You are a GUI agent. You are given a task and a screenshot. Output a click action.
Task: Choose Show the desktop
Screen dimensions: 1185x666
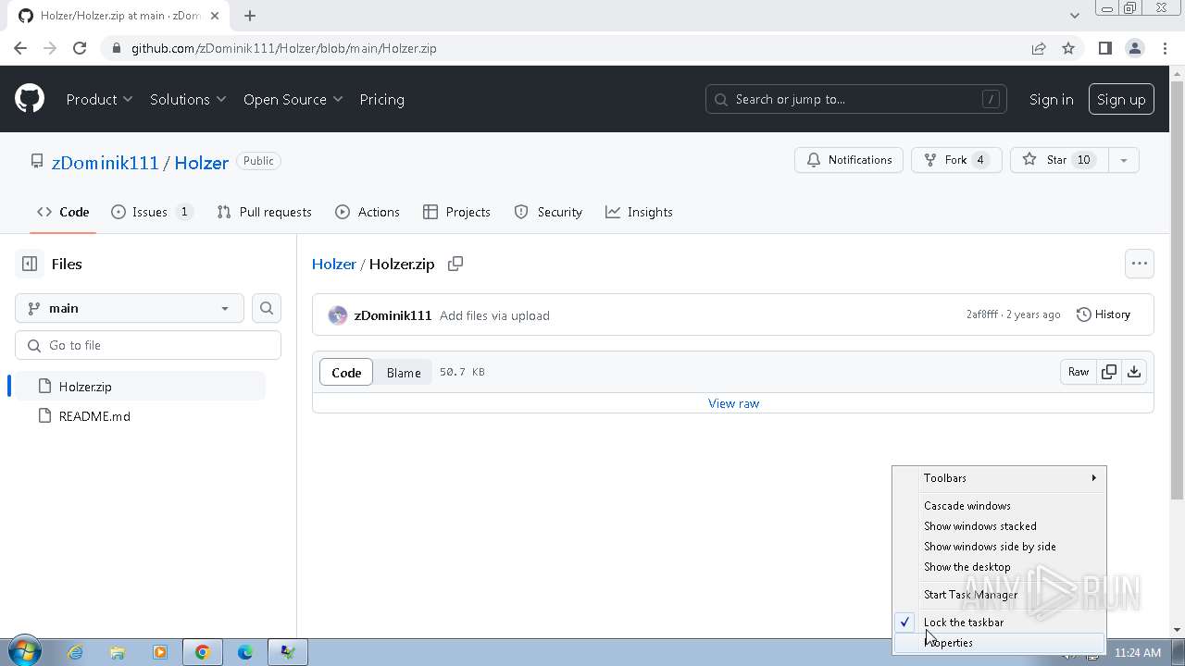1000,567
